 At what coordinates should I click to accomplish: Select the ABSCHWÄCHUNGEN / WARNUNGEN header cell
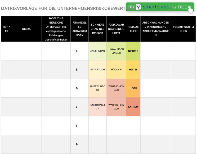(x=156, y=29)
